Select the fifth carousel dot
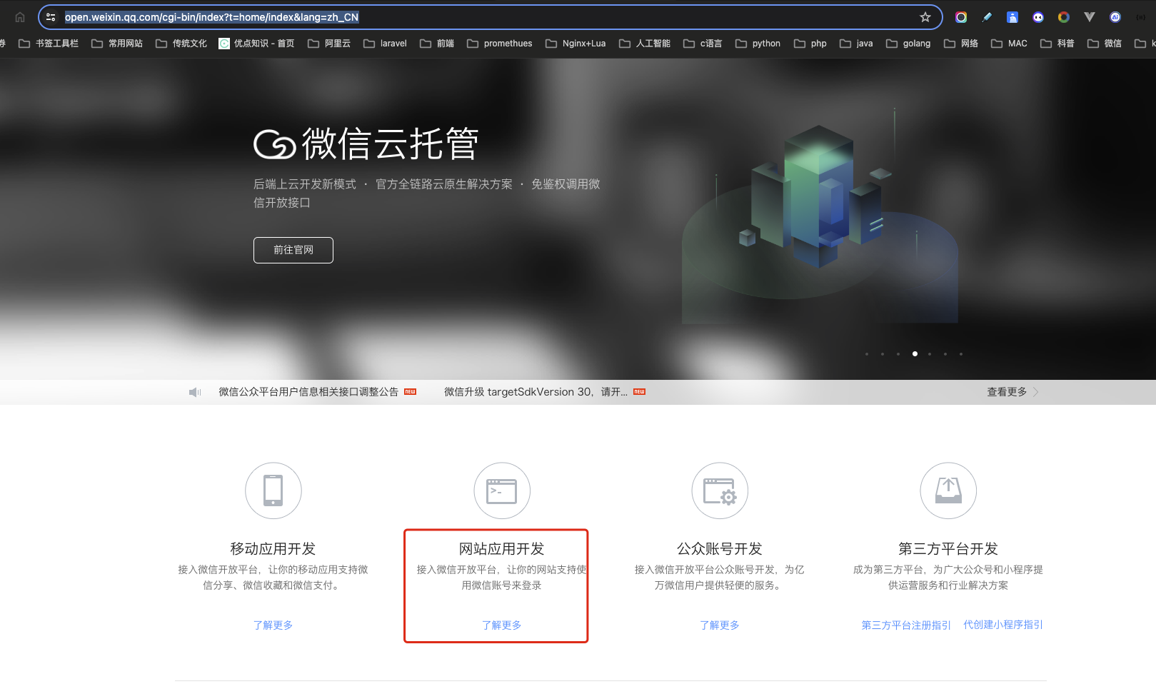 pos(930,354)
